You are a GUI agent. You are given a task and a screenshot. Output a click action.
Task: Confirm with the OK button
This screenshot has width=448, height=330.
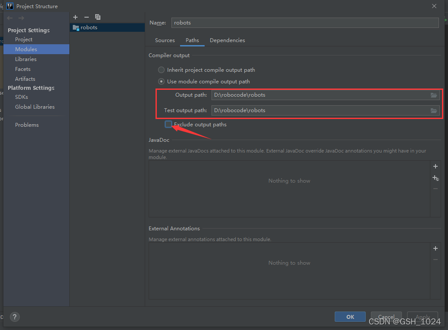click(350, 317)
